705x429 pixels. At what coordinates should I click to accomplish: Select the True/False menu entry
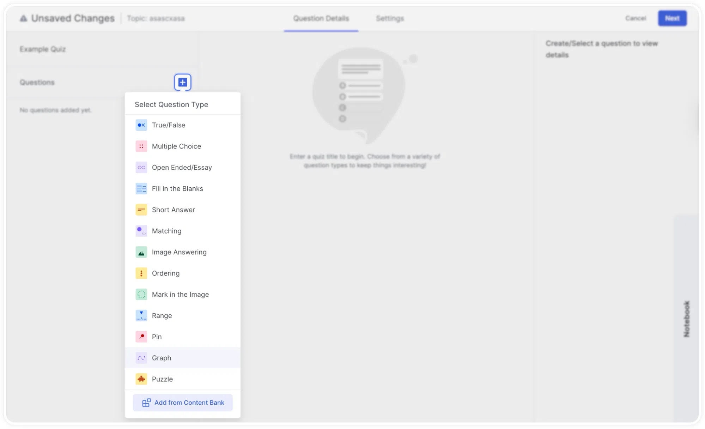click(183, 125)
